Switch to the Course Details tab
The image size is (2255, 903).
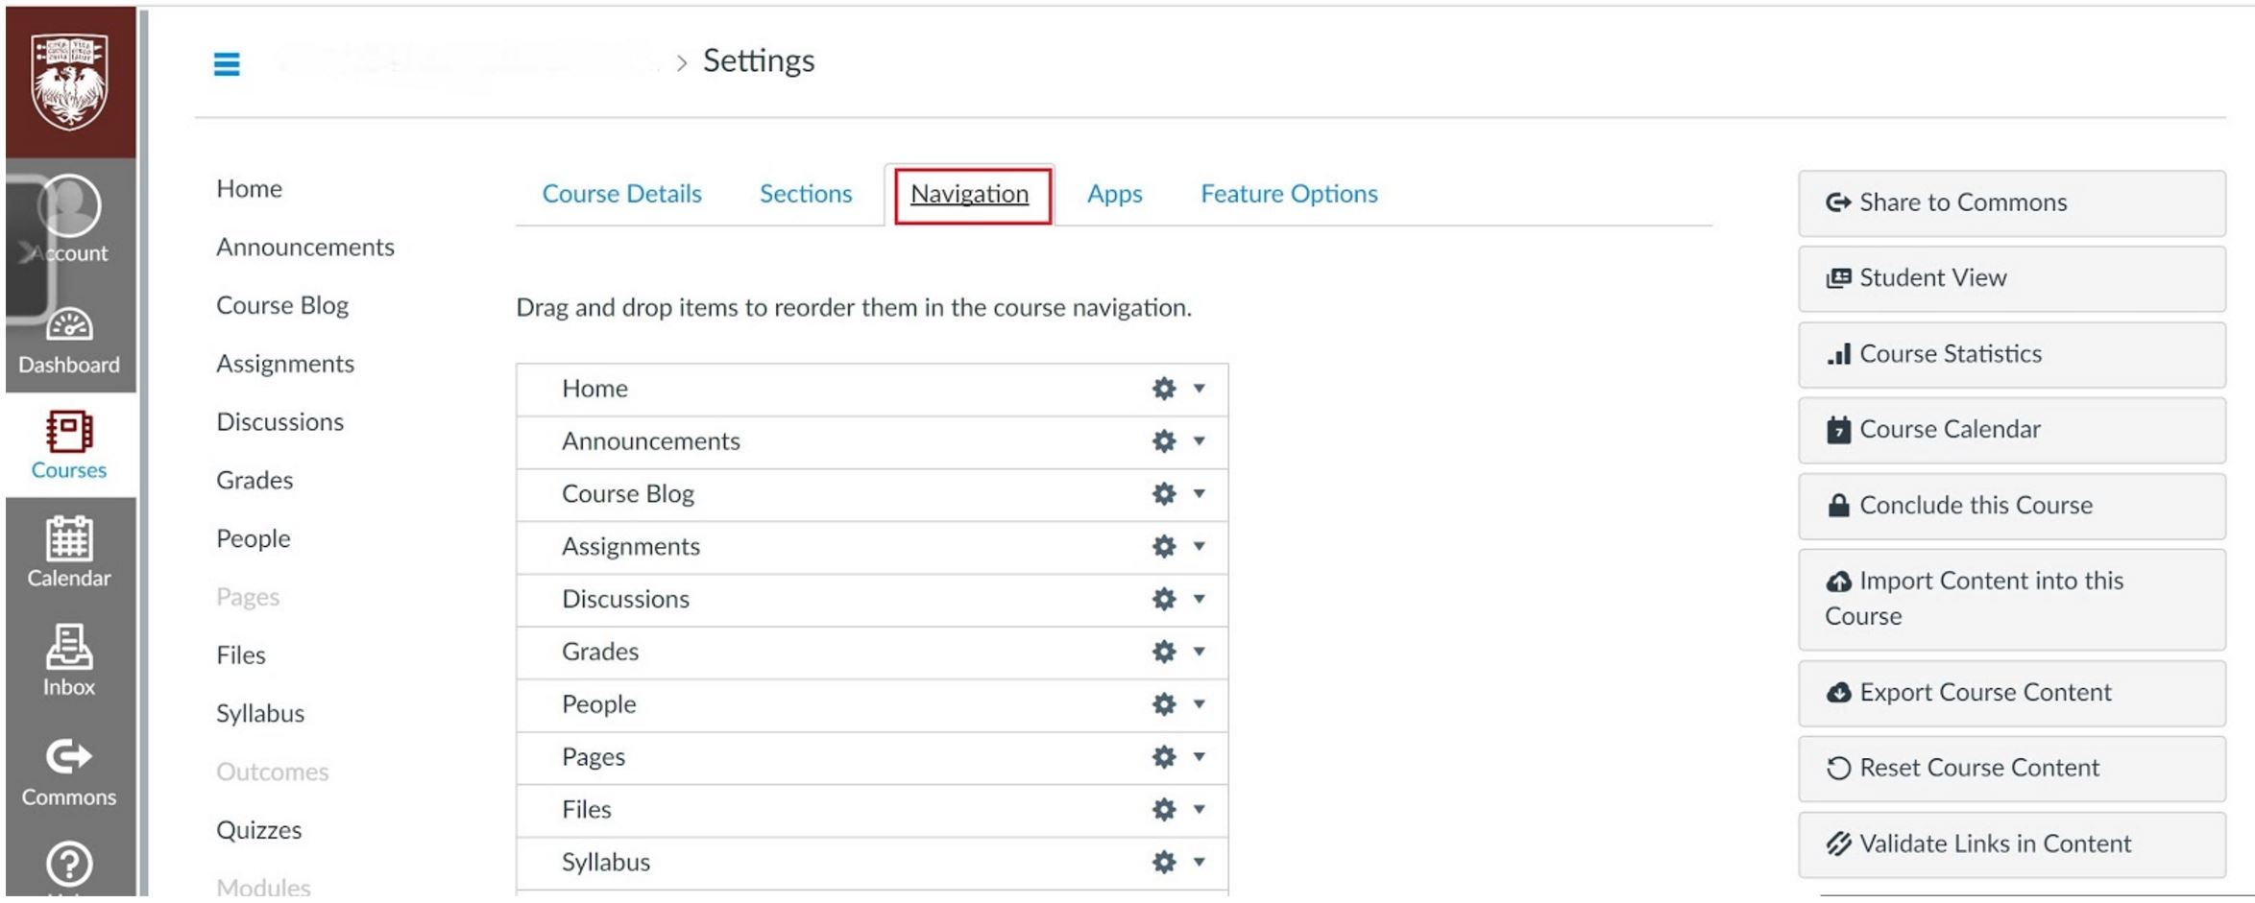click(x=620, y=193)
